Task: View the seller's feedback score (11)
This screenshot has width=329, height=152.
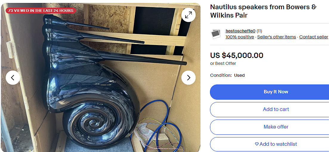Action: 259,31
